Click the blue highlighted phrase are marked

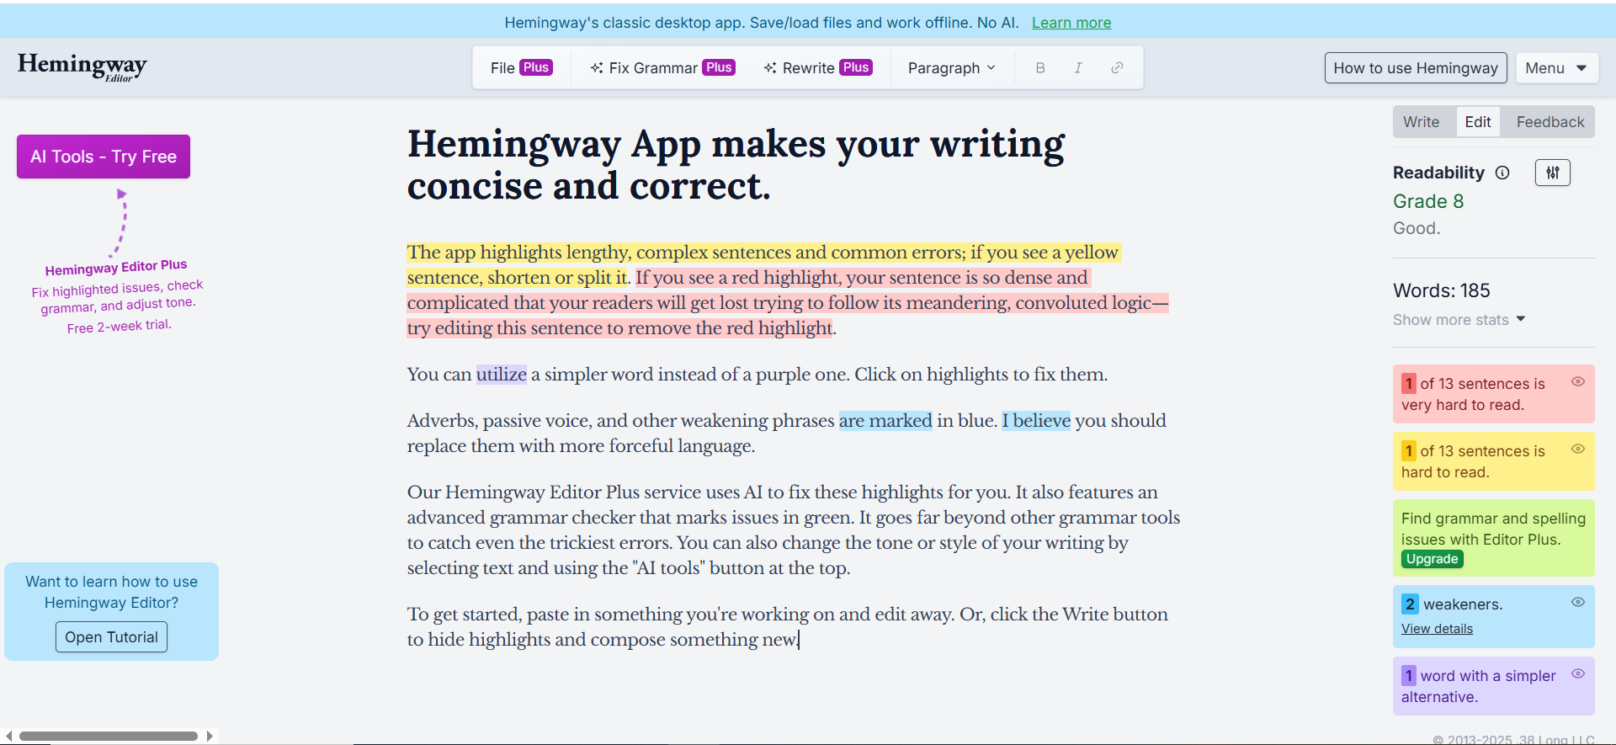click(x=885, y=421)
